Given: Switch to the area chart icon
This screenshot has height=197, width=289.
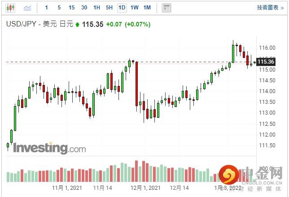Looking at the screenshot, I should [27, 8].
